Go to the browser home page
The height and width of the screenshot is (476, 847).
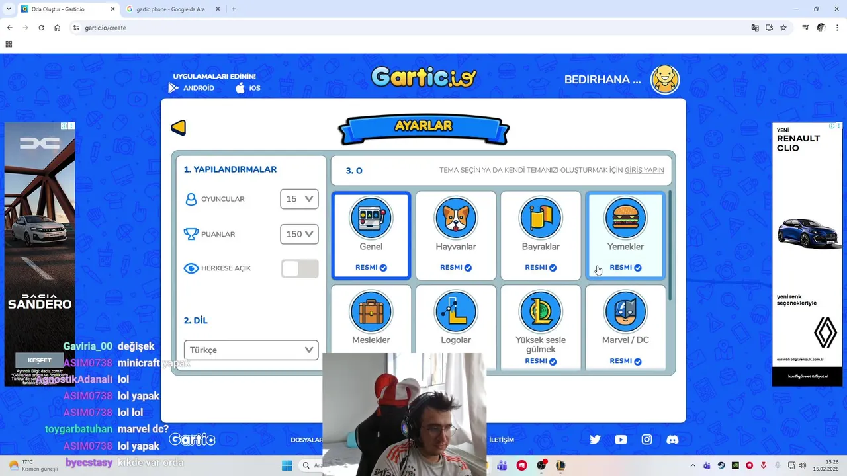[x=58, y=28]
